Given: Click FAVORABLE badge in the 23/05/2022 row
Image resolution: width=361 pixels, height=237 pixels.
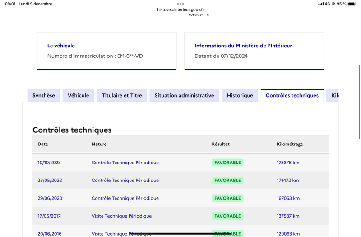Looking at the screenshot, I should point(227,180).
